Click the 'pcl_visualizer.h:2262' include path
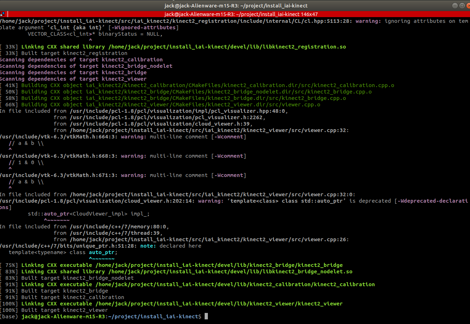 pos(168,117)
